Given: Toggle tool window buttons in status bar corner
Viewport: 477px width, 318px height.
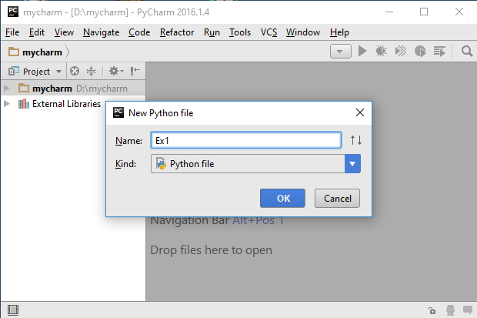Looking at the screenshot, I should 13,310.
